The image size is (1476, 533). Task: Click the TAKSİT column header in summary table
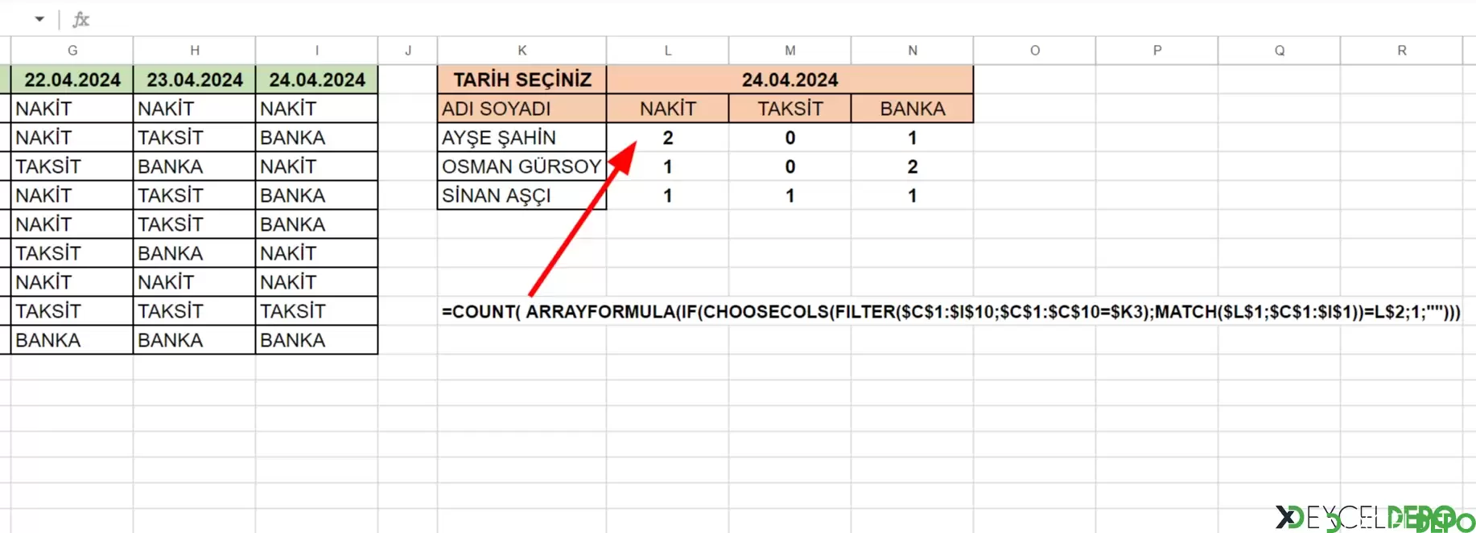pyautogui.click(x=790, y=109)
